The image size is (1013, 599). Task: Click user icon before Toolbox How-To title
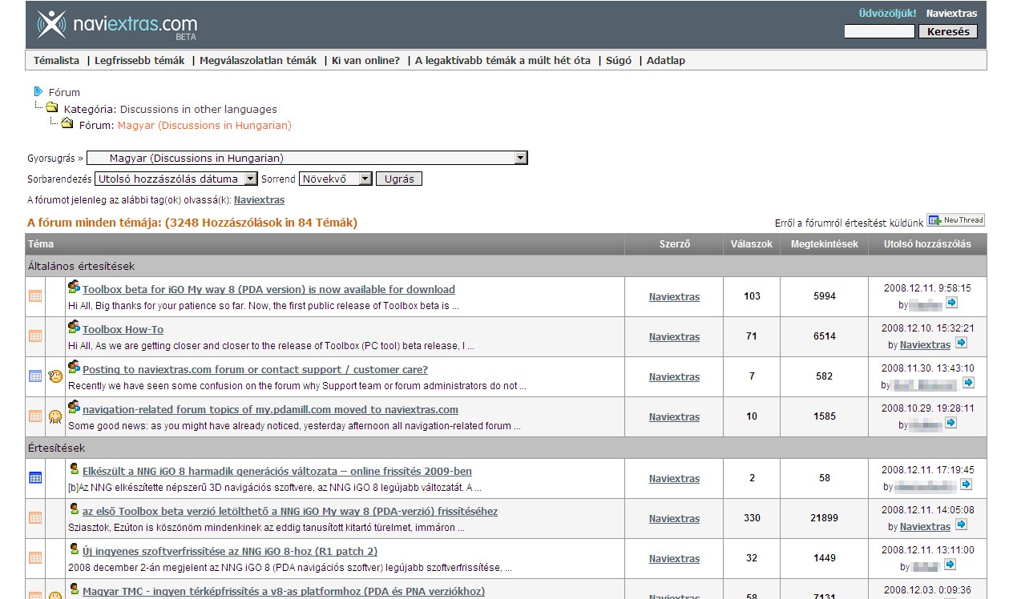pos(74,327)
